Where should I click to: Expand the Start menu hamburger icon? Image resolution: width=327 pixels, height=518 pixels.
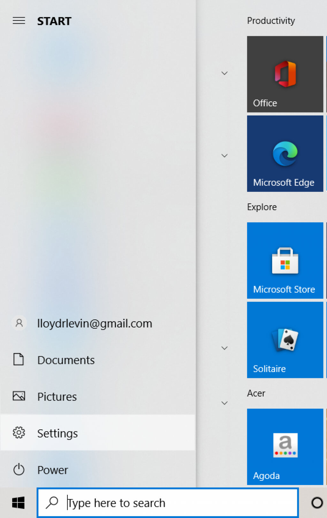coord(19,21)
